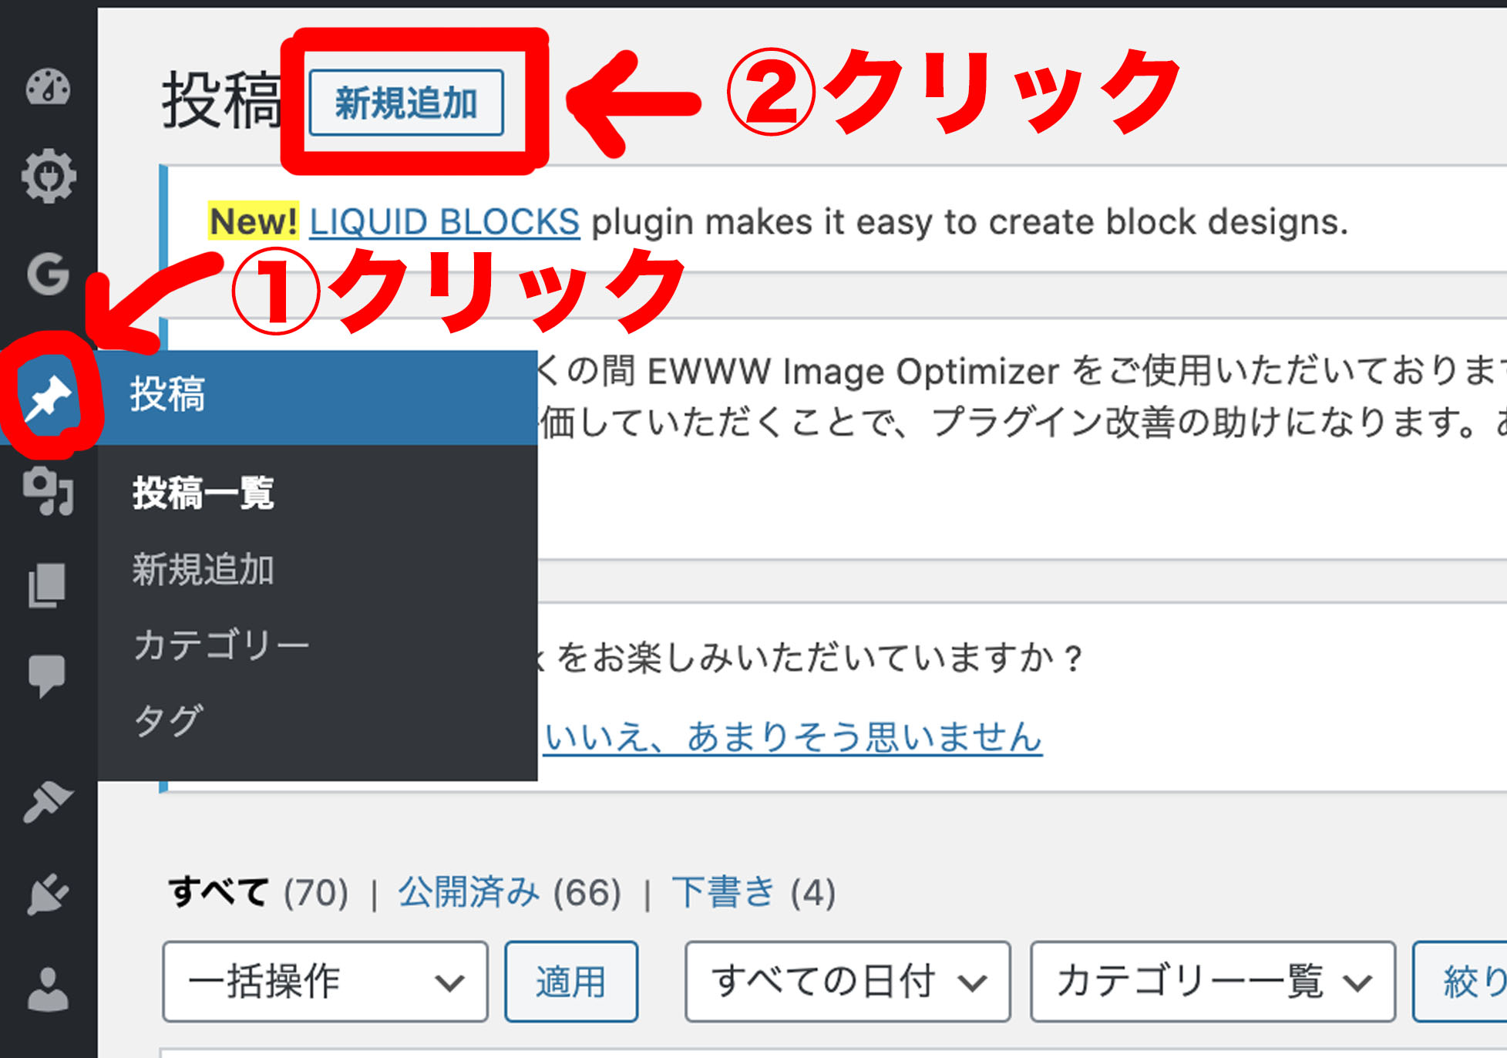Open the Comments speech bubble icon

[x=48, y=676]
